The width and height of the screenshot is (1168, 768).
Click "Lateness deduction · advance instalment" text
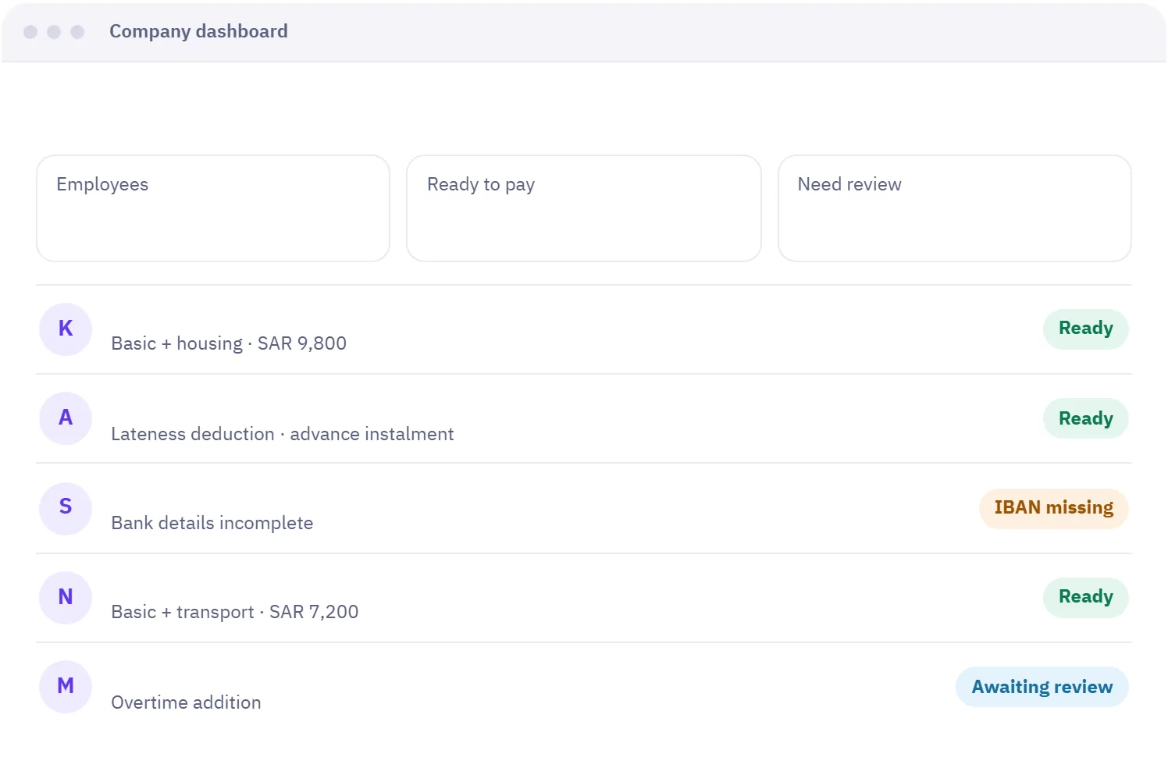pyautogui.click(x=283, y=434)
